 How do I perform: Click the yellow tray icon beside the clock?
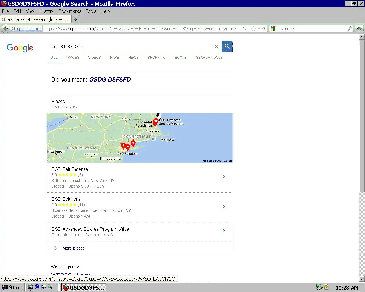(326, 287)
